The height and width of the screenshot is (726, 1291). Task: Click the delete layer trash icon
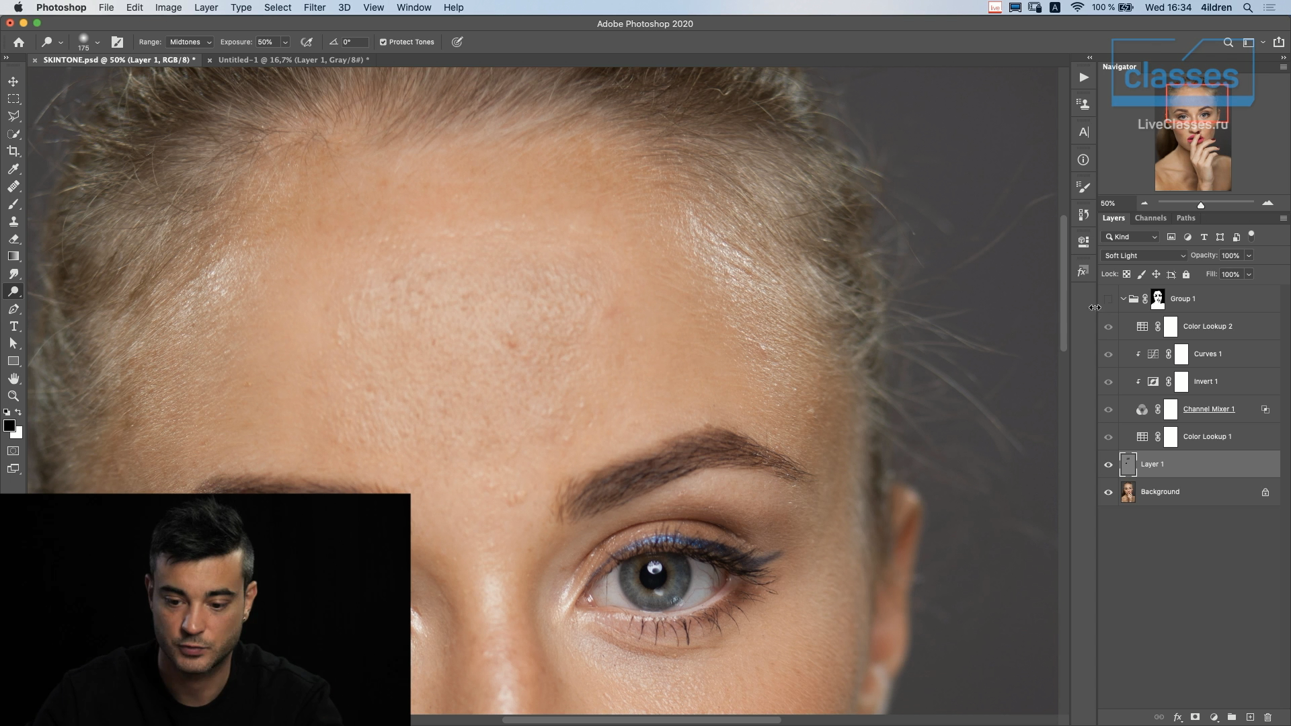pos(1267,717)
